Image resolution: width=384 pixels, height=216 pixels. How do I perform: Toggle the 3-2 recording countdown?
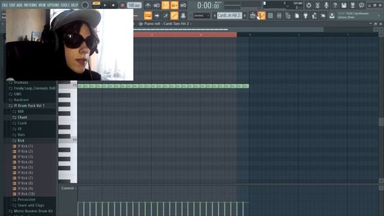click(x=166, y=5)
